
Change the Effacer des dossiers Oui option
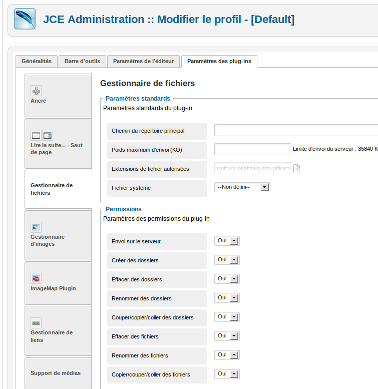(227, 279)
